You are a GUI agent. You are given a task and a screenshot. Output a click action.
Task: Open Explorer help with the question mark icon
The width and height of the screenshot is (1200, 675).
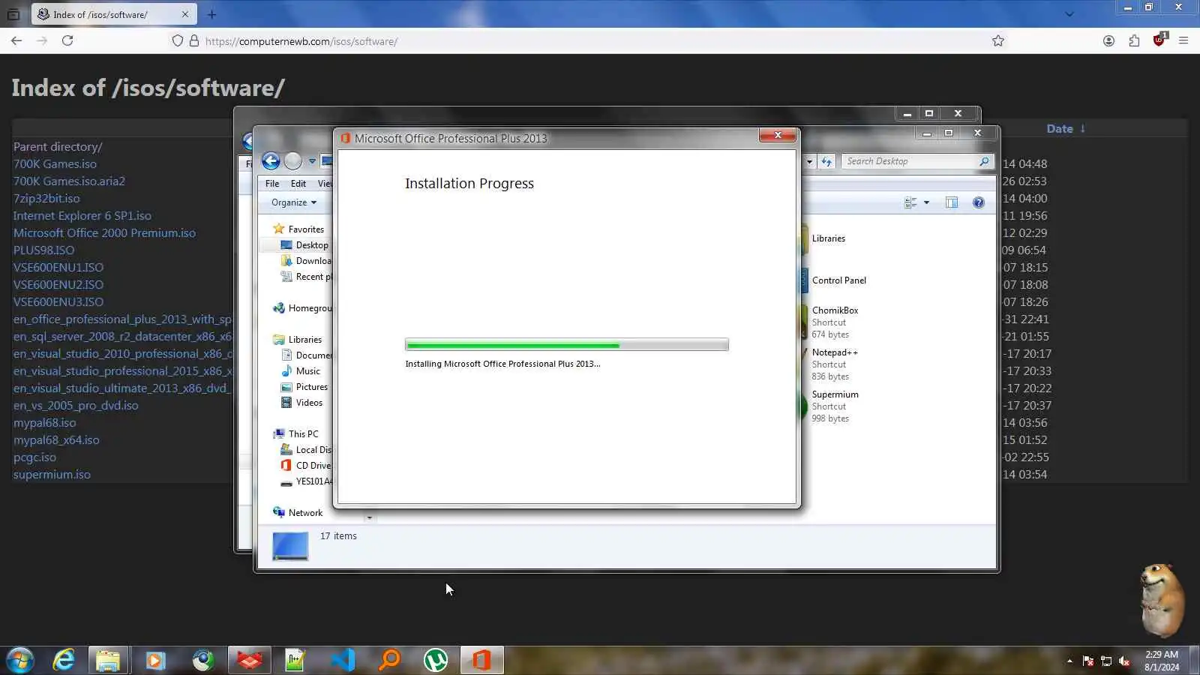click(x=978, y=202)
